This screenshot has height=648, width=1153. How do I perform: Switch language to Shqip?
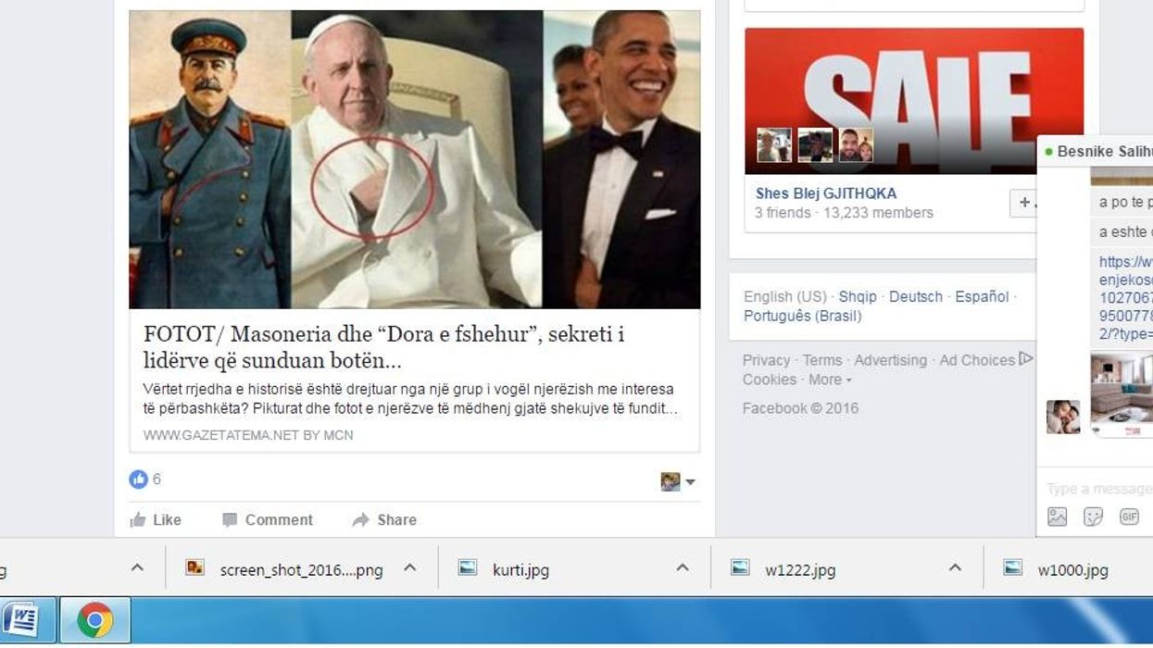(x=858, y=296)
